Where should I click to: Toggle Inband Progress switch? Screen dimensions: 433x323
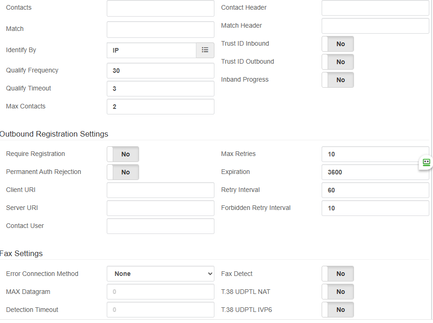pos(337,80)
